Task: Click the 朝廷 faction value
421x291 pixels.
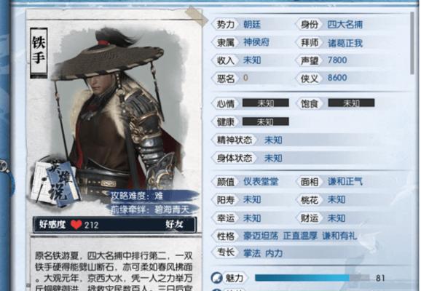Action: click(x=252, y=25)
